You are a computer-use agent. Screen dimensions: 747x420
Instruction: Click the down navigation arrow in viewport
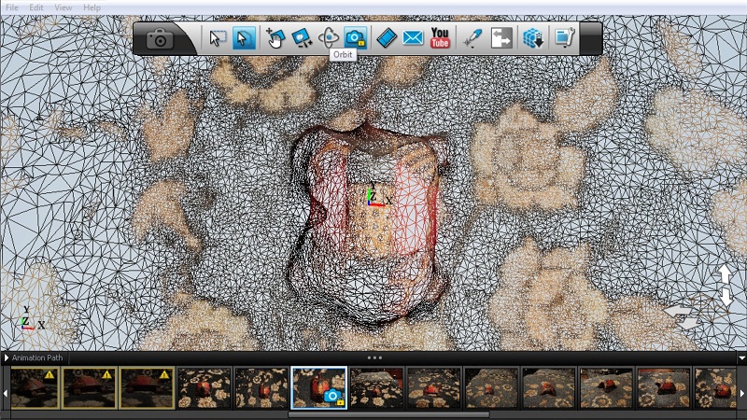[726, 297]
